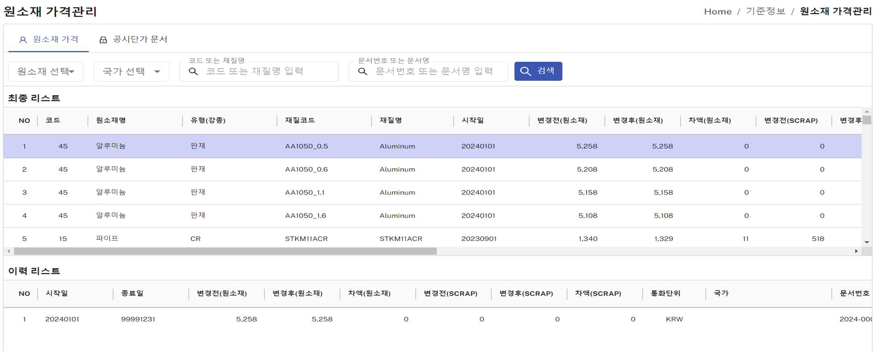The width and height of the screenshot is (876, 353).
Task: Click the 재질코드 column header
Action: point(300,120)
